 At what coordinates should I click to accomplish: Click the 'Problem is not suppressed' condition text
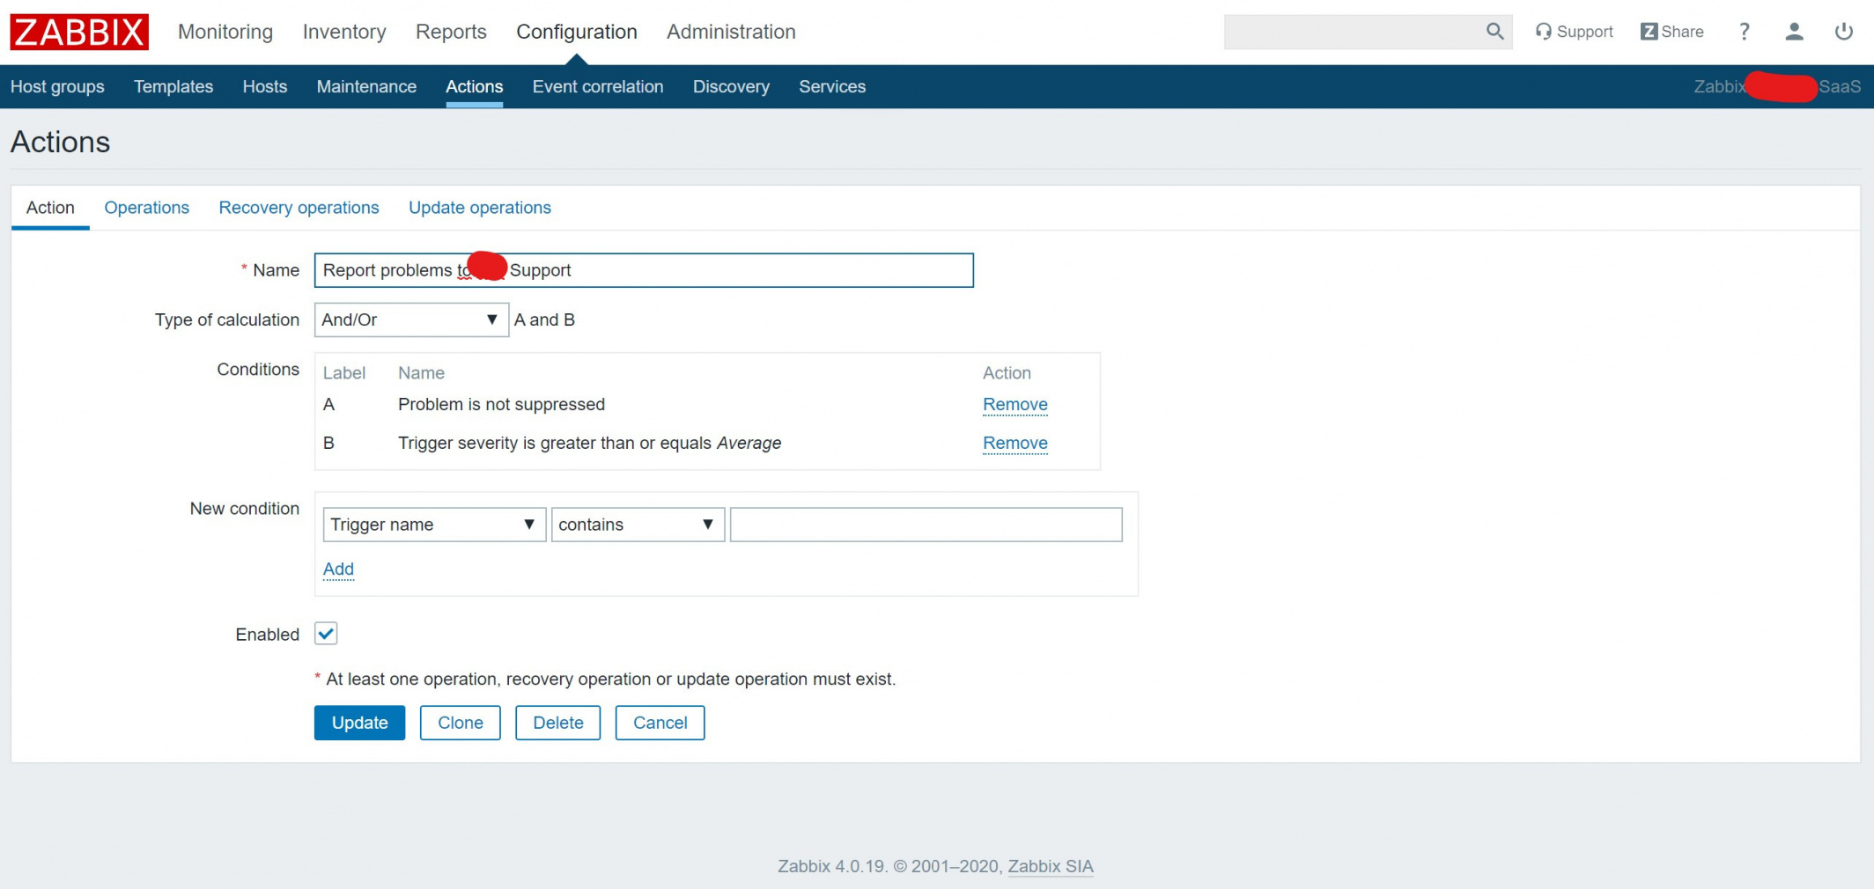coord(502,405)
